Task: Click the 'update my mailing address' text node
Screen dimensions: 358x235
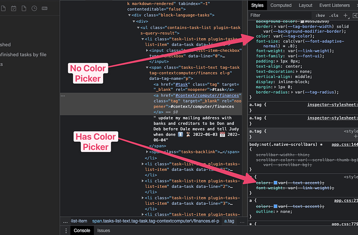Action: (x=196, y=129)
